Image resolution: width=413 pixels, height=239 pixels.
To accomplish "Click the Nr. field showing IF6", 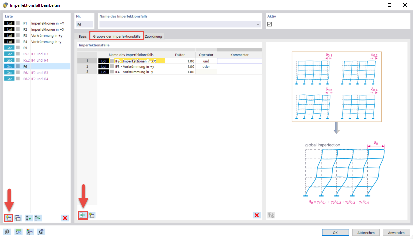I will tap(84, 24).
